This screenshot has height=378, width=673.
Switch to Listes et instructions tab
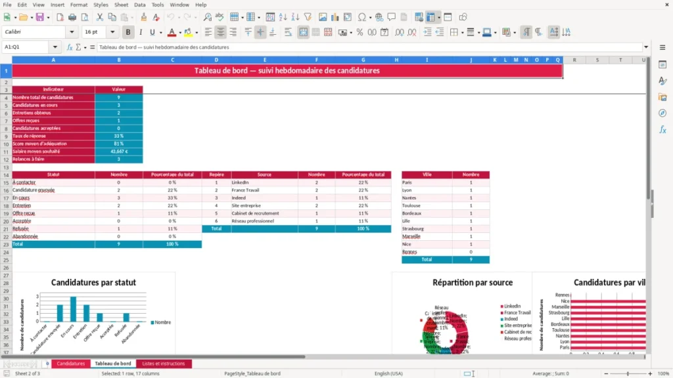164,364
